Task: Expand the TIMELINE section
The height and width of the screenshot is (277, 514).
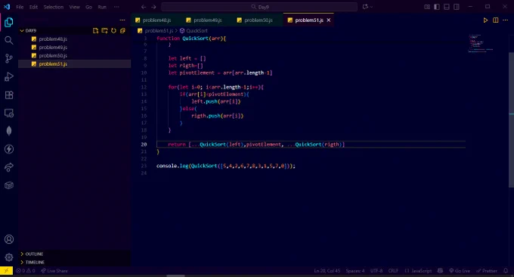Action: [75, 262]
